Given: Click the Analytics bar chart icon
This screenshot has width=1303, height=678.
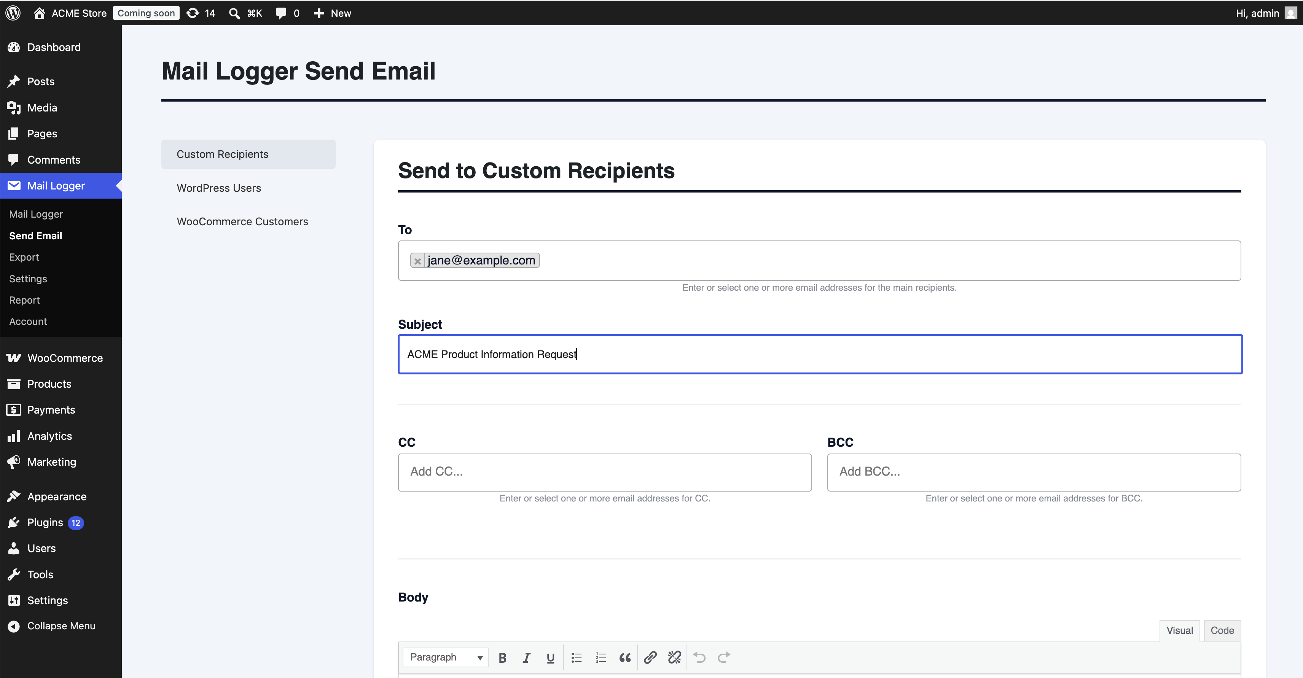Looking at the screenshot, I should [x=14, y=436].
